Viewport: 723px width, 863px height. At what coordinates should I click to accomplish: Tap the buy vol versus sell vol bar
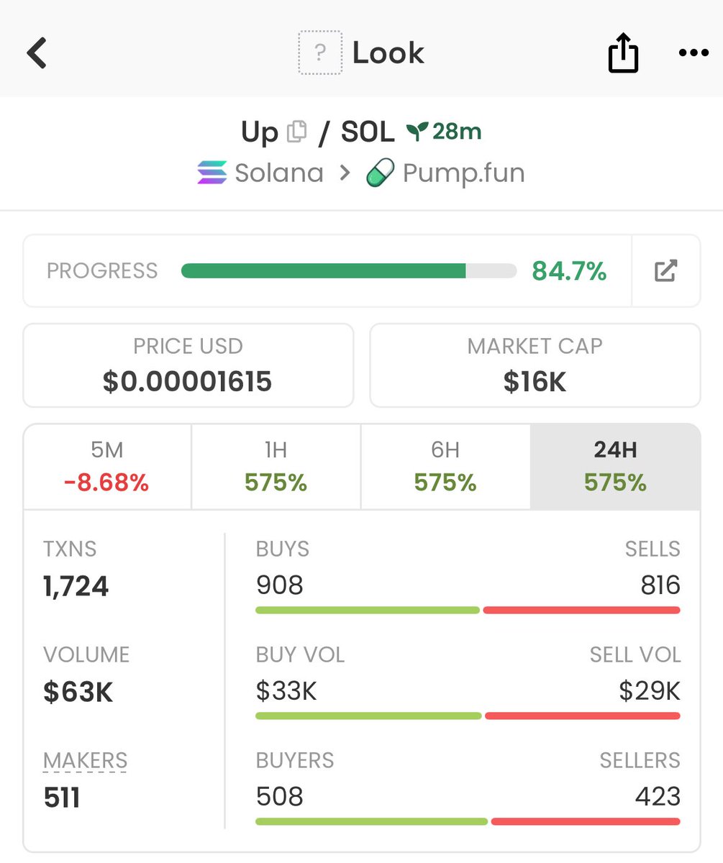468,716
